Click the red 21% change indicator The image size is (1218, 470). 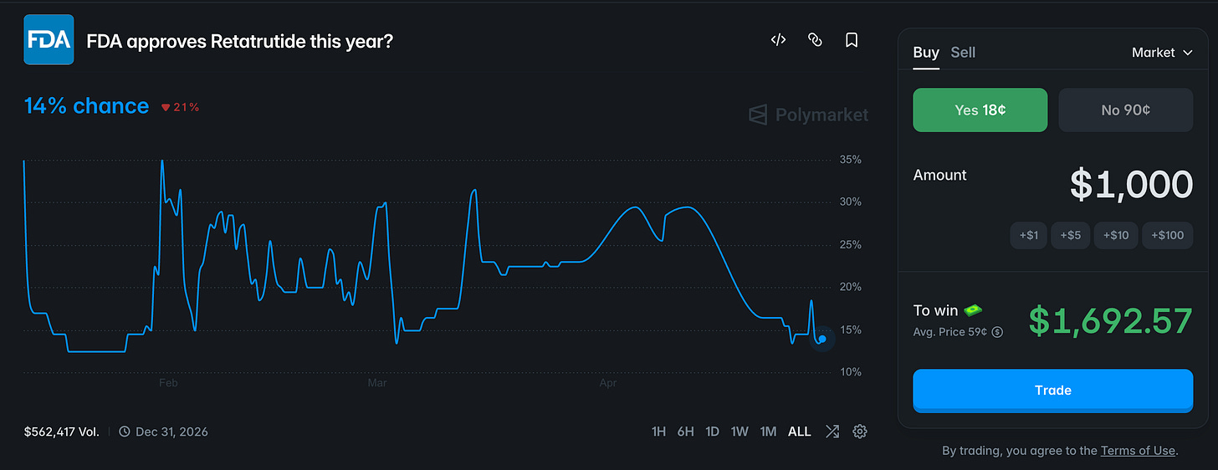click(180, 107)
